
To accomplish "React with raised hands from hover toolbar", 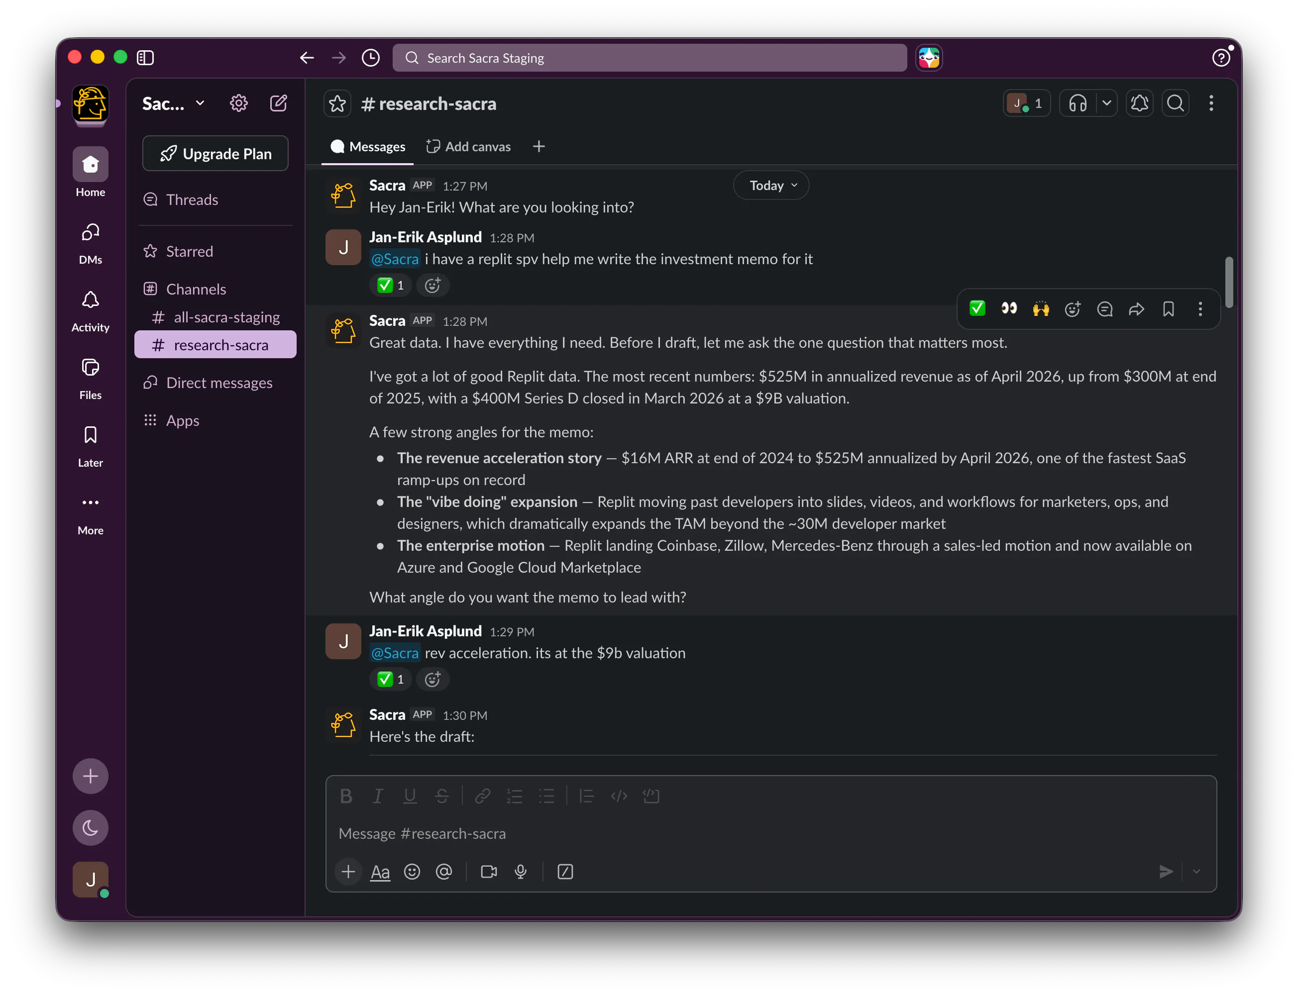I will [x=1041, y=308].
